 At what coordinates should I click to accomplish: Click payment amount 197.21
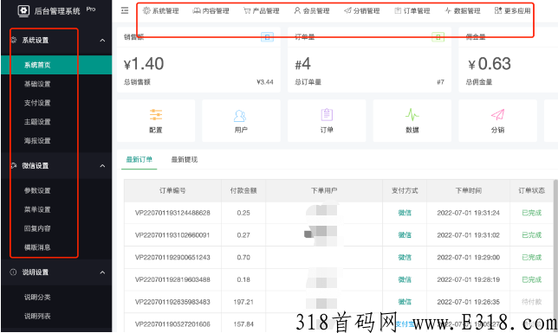[243, 302]
